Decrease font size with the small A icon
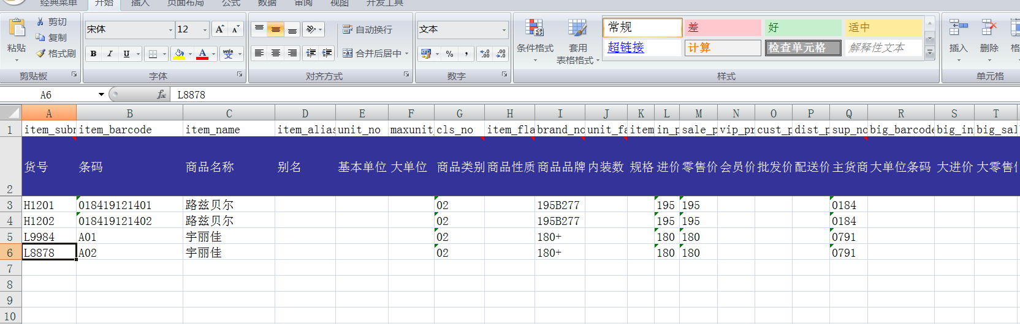The width and height of the screenshot is (1020, 324). click(235, 29)
